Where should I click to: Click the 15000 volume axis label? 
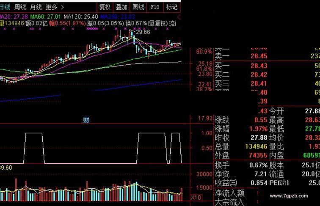204,187
